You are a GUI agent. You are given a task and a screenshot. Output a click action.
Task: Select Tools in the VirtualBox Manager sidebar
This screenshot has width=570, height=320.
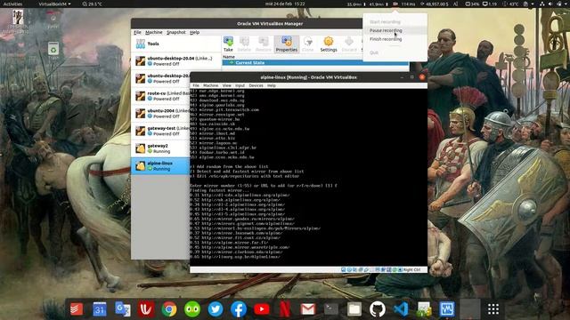pos(176,44)
